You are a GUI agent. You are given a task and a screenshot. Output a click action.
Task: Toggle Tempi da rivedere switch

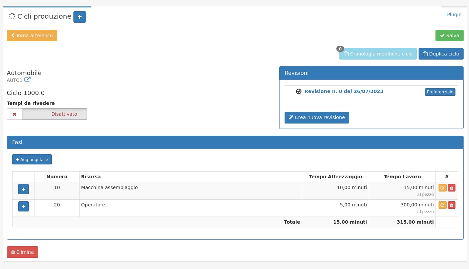point(54,114)
